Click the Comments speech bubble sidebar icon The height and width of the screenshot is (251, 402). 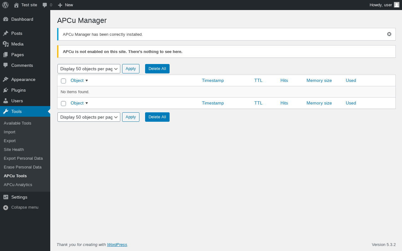pos(6,65)
